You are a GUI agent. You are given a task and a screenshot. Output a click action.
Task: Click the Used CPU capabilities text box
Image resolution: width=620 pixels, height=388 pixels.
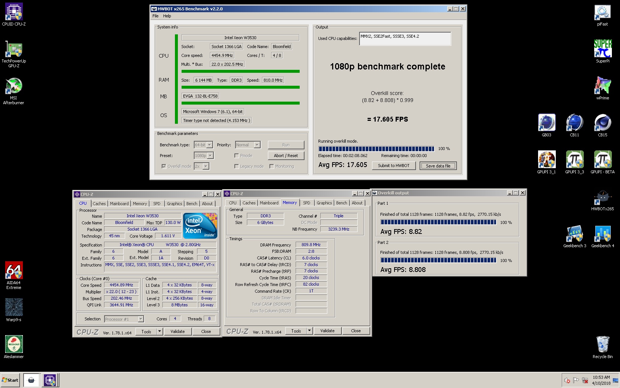(405, 39)
